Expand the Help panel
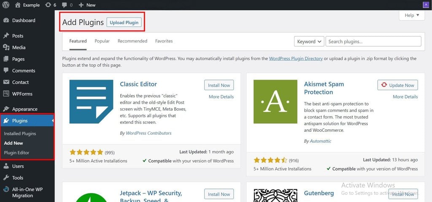 tap(411, 15)
